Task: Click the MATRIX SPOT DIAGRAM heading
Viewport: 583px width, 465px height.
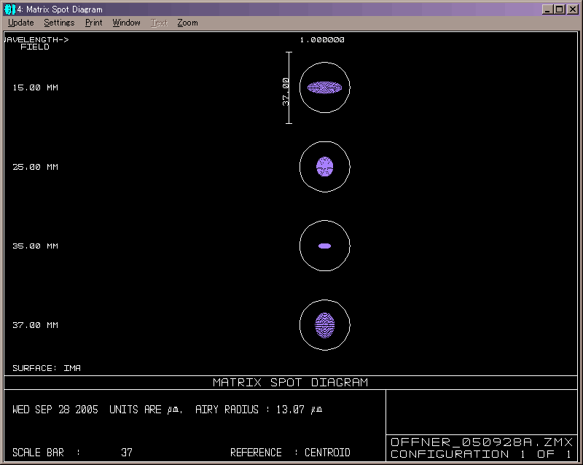Action: (x=290, y=383)
